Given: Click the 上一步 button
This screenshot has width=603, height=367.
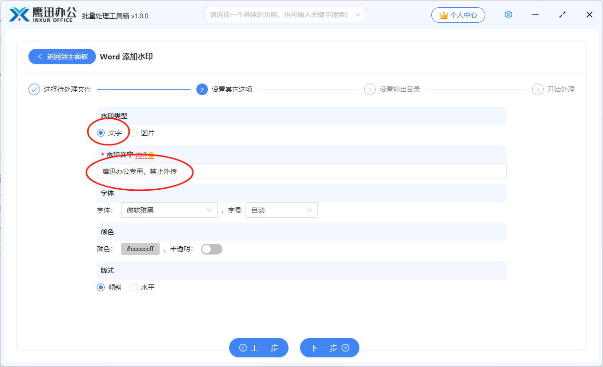Looking at the screenshot, I should (259, 348).
